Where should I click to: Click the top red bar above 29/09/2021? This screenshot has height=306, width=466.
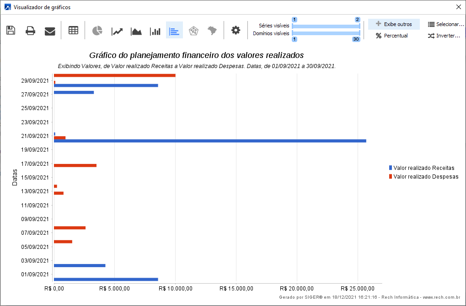[x=114, y=75]
